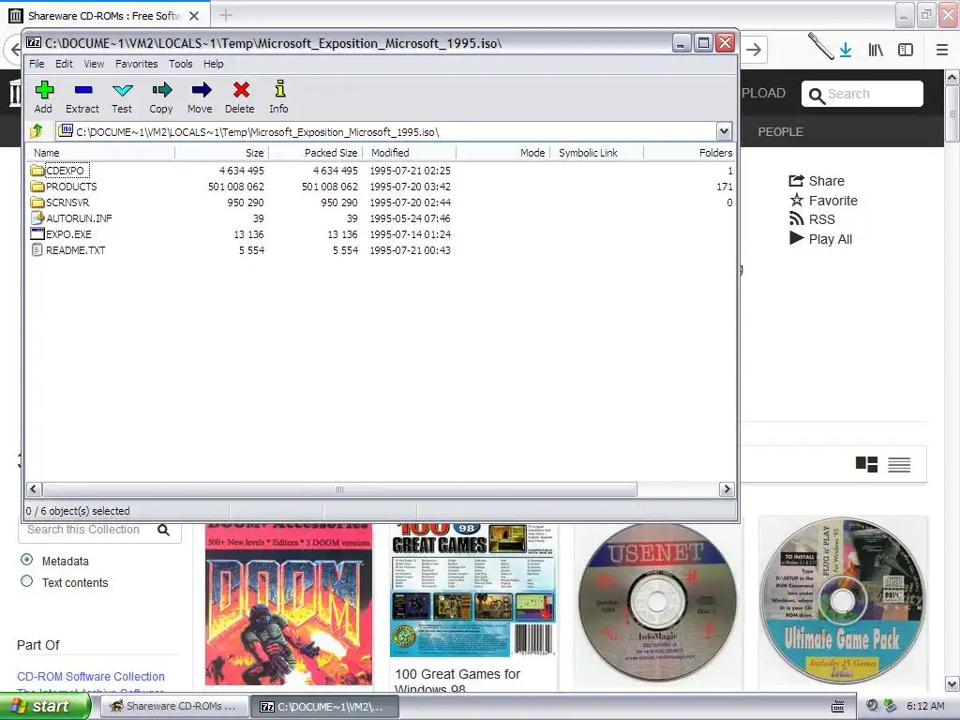Screen dimensions: 960x720
Task: Select the README.TXT file
Action: pos(67,249)
